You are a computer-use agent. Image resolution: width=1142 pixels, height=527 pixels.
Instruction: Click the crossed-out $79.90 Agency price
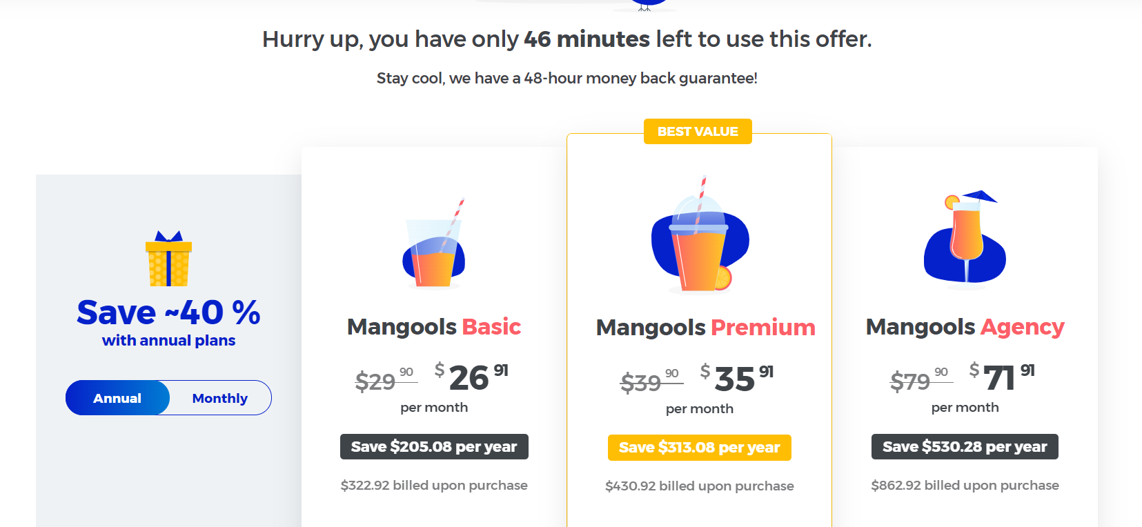[921, 379]
